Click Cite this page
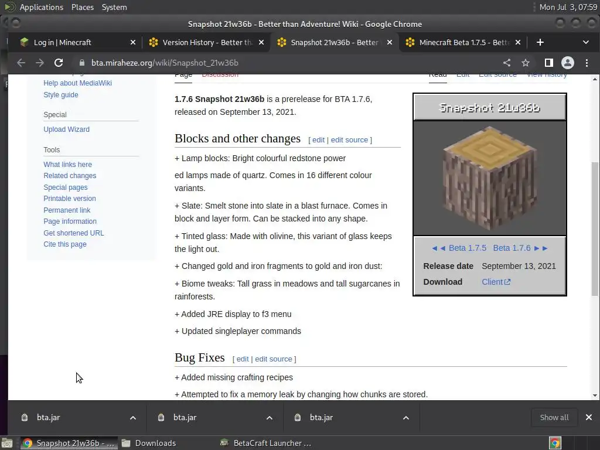600x450 pixels. [x=65, y=244]
